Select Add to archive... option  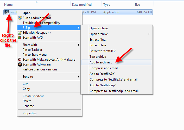(x=101, y=62)
